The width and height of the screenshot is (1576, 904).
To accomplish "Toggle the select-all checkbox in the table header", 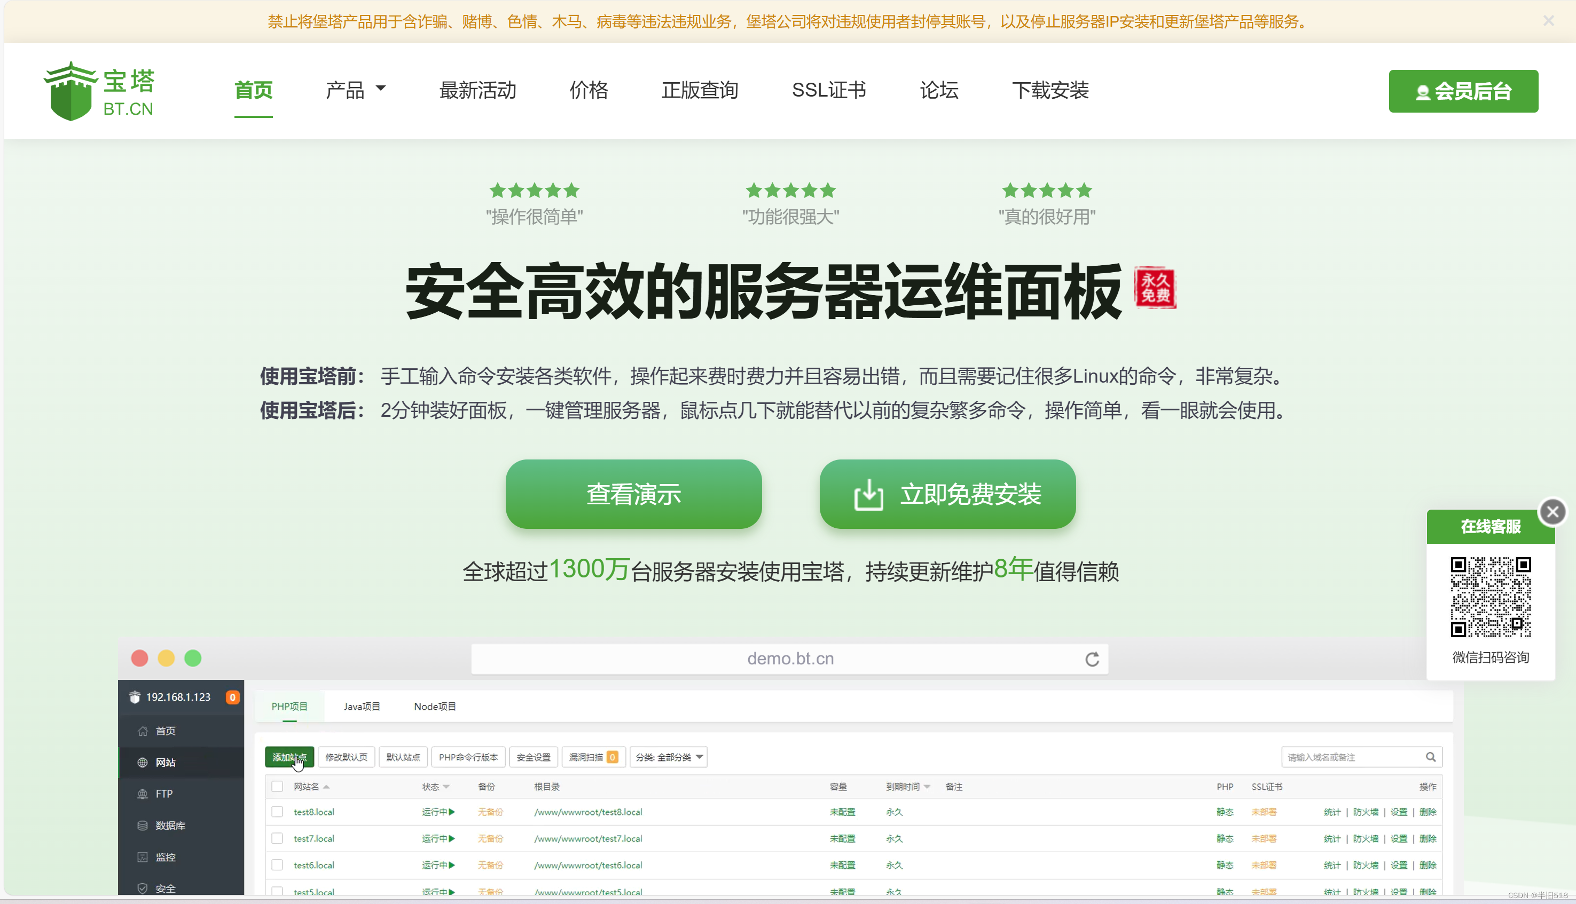I will (277, 787).
